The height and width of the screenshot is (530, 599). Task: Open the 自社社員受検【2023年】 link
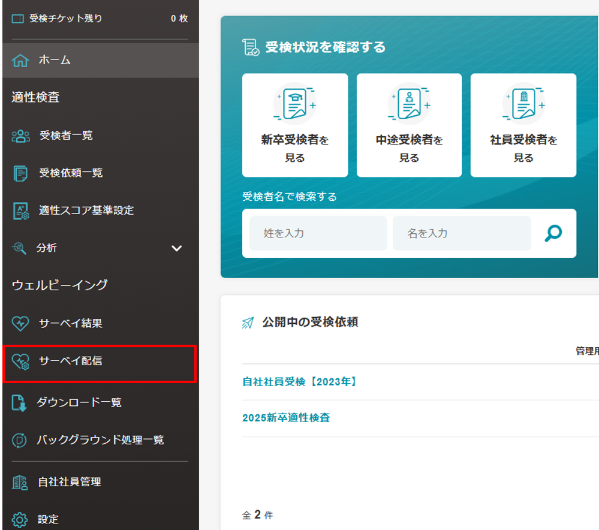[x=300, y=382]
